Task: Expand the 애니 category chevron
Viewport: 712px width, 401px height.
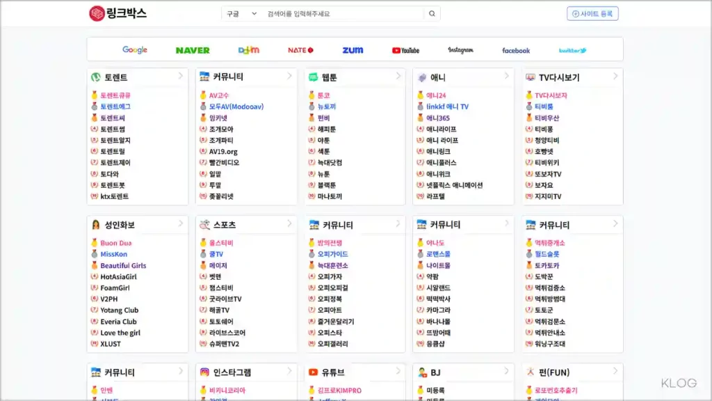Action: (506, 76)
